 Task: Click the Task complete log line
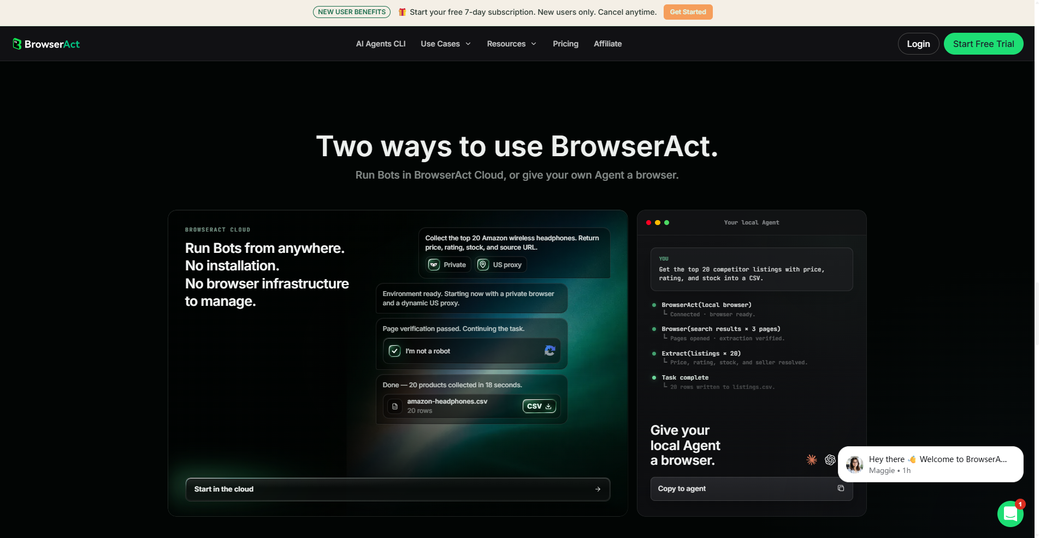click(x=685, y=377)
